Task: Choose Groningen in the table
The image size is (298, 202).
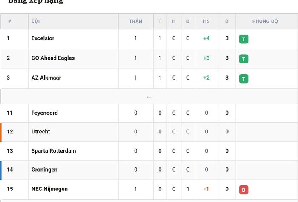Action: (44, 170)
